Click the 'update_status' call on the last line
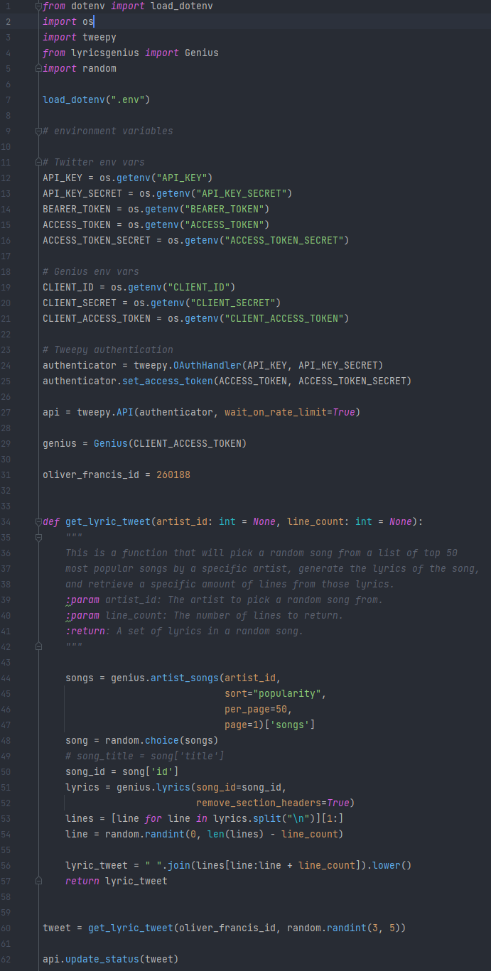This screenshot has height=971, width=491. point(102,960)
